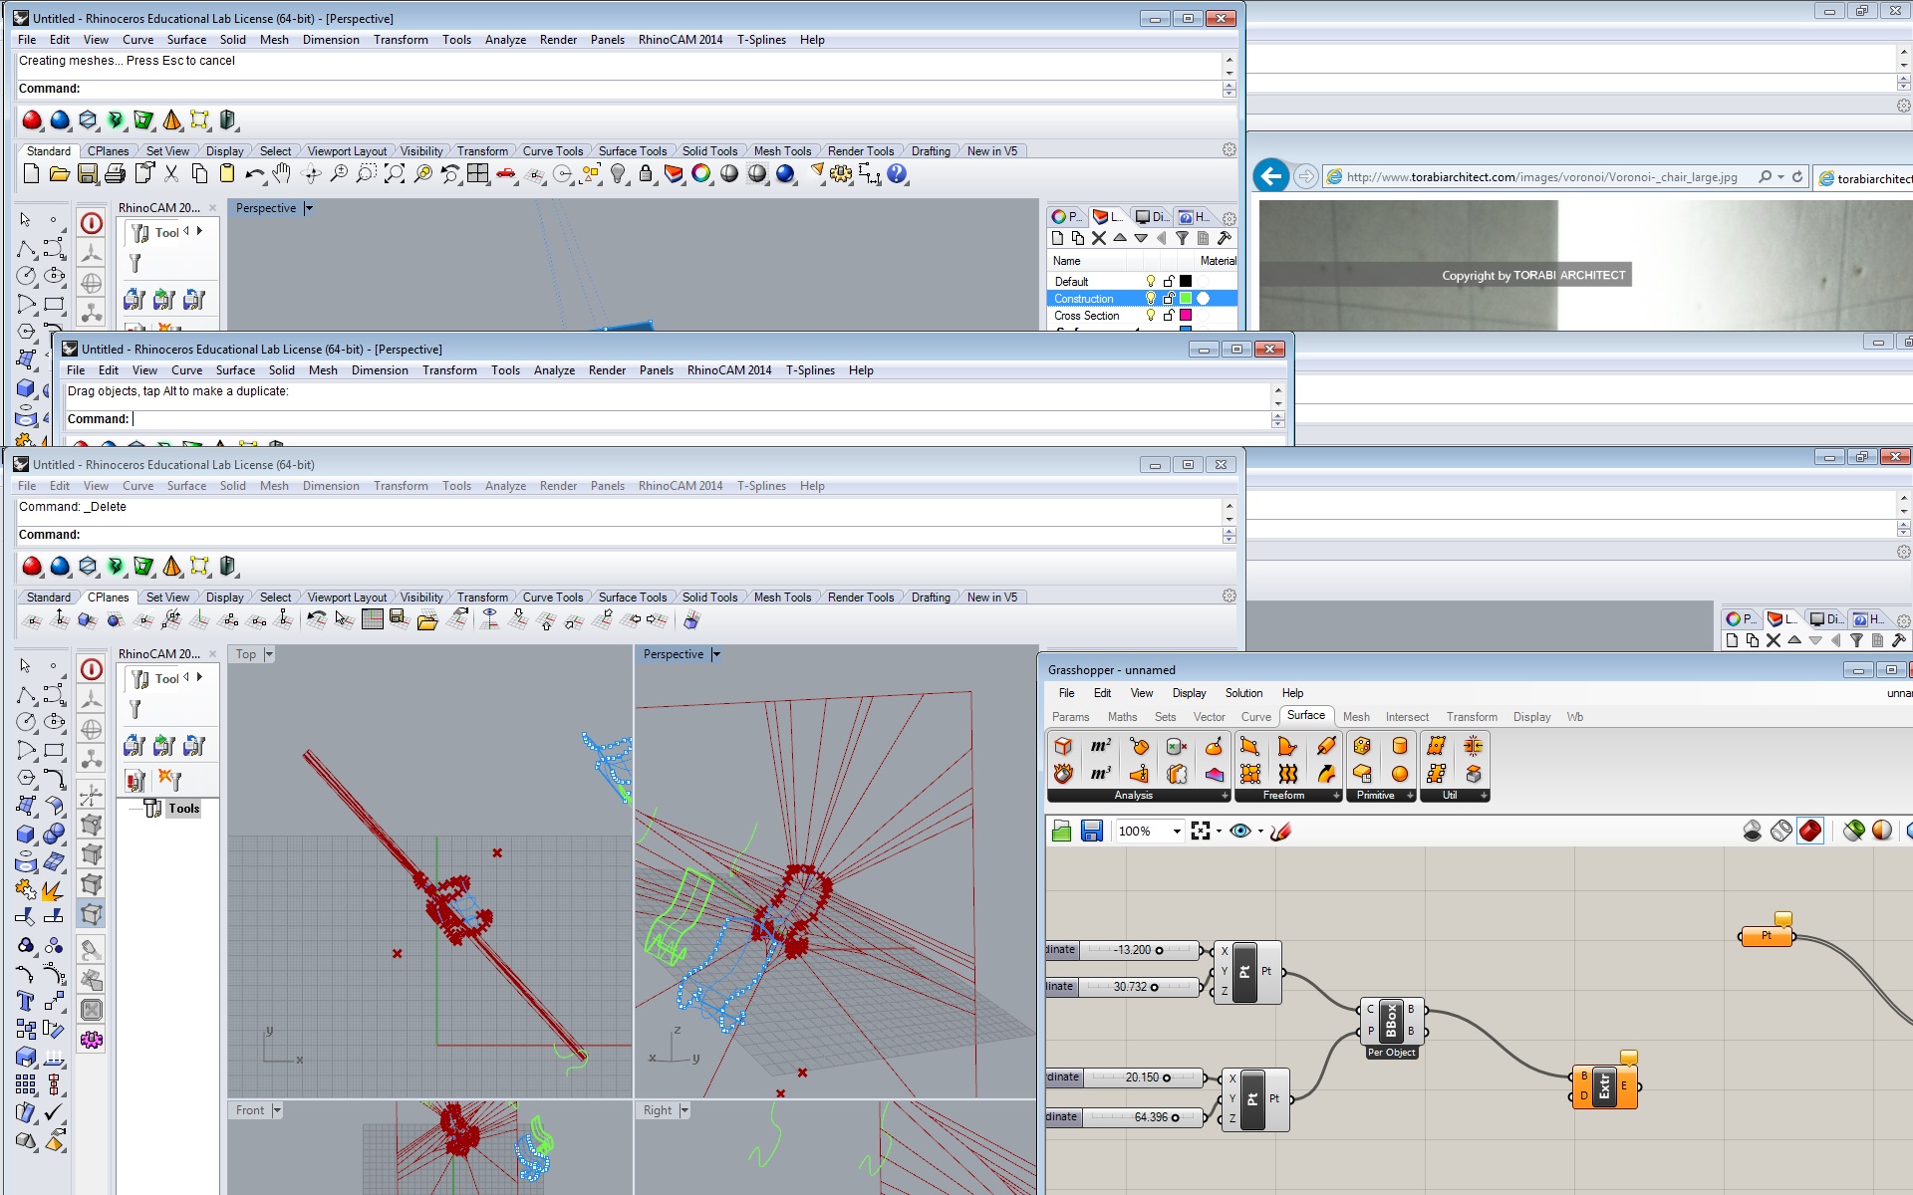The height and width of the screenshot is (1195, 1913).
Task: Click the Grasshopper save file icon
Action: click(x=1092, y=831)
